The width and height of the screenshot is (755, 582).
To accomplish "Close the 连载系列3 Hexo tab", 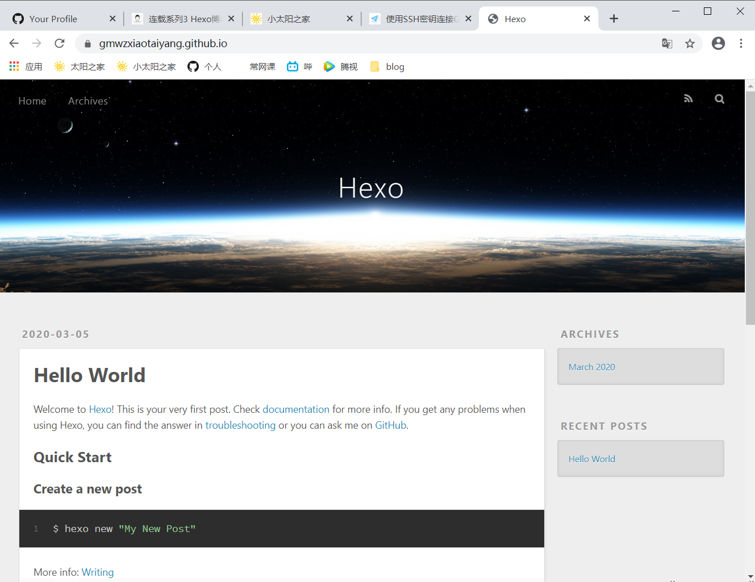I will (x=231, y=19).
